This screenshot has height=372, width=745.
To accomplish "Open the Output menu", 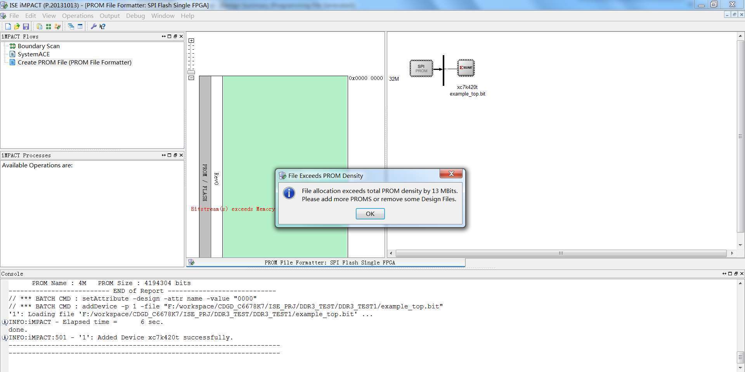I will pos(110,16).
